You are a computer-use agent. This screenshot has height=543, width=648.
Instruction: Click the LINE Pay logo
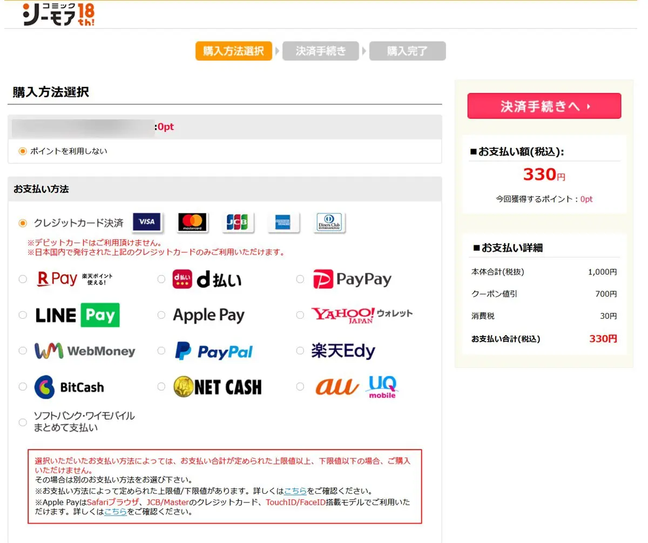77,315
